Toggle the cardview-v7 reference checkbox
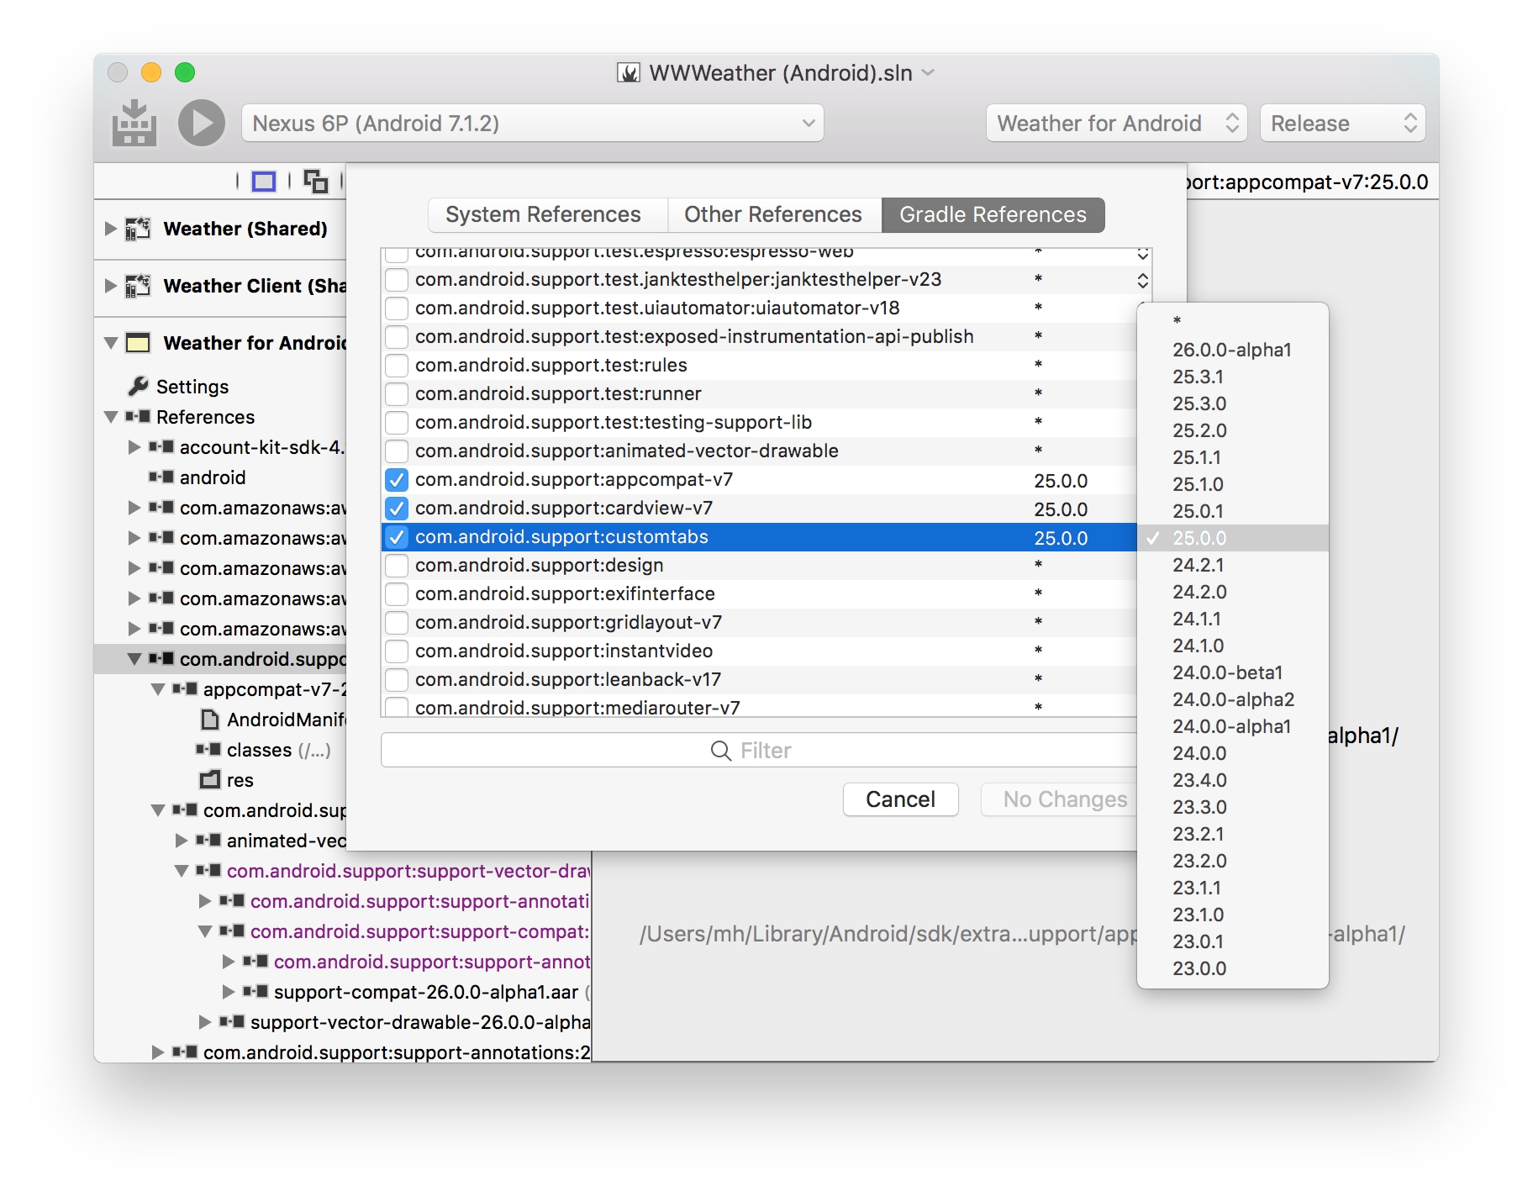Screen dimensions: 1533x1197 397,509
